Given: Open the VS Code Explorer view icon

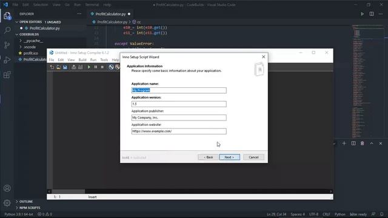Looking at the screenshot, I should (x=7, y=16).
